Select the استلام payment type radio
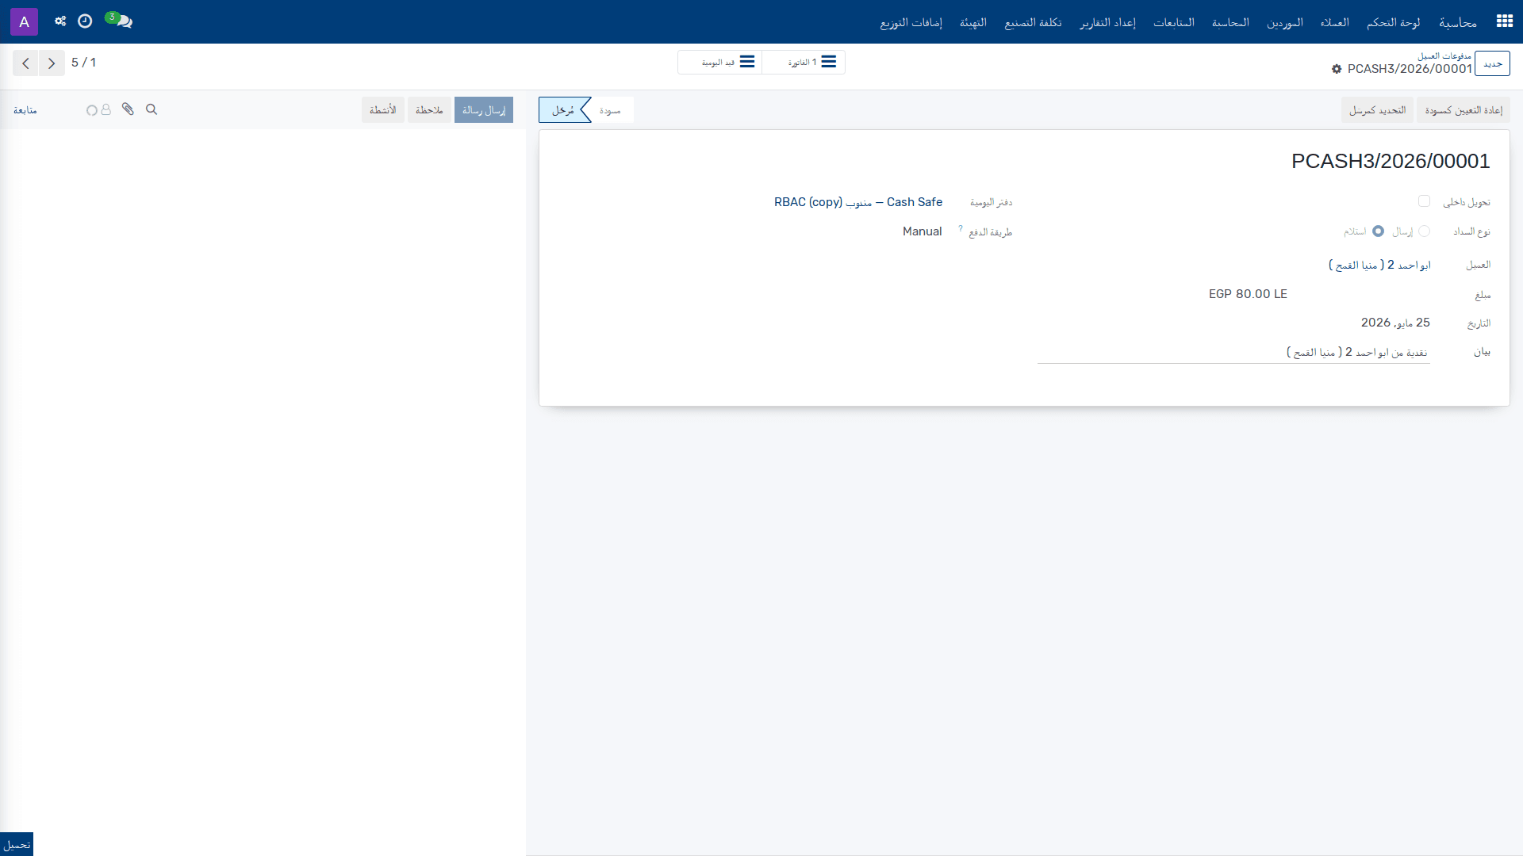Viewport: 1523px width, 856px height. (x=1378, y=231)
